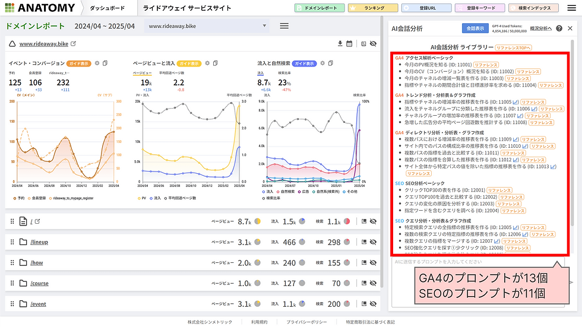
Task: Hide the www.rideaway.bike domain section
Action: (x=373, y=44)
